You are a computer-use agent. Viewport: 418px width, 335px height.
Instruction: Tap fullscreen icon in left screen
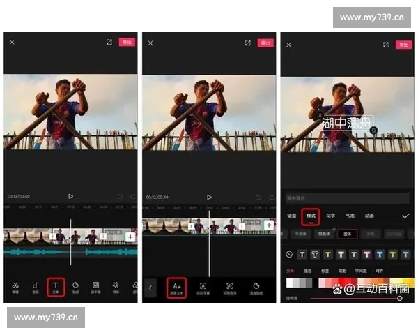click(109, 42)
